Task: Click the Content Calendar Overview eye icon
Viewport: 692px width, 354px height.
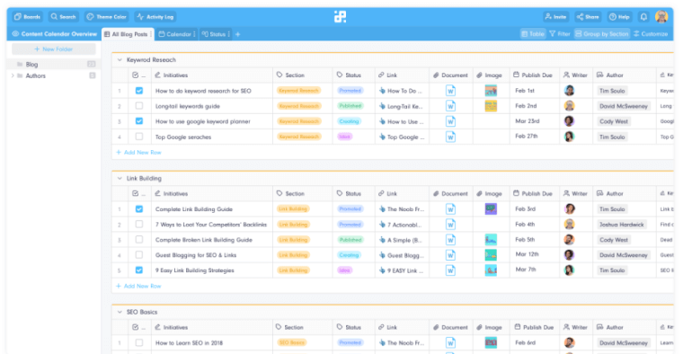Action: (15, 34)
